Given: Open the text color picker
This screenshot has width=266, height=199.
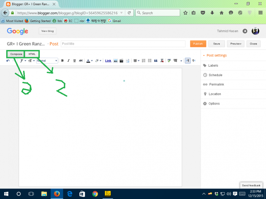Looking at the screenshot, I should 89,61.
